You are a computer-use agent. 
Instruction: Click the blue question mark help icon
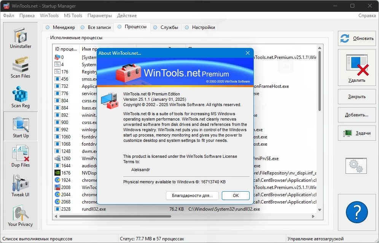point(357,212)
